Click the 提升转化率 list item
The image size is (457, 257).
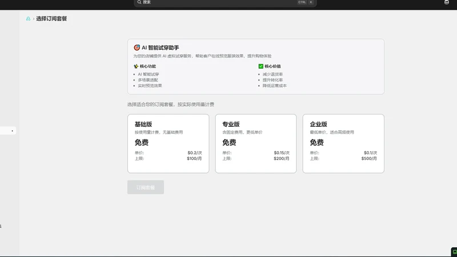(272, 80)
